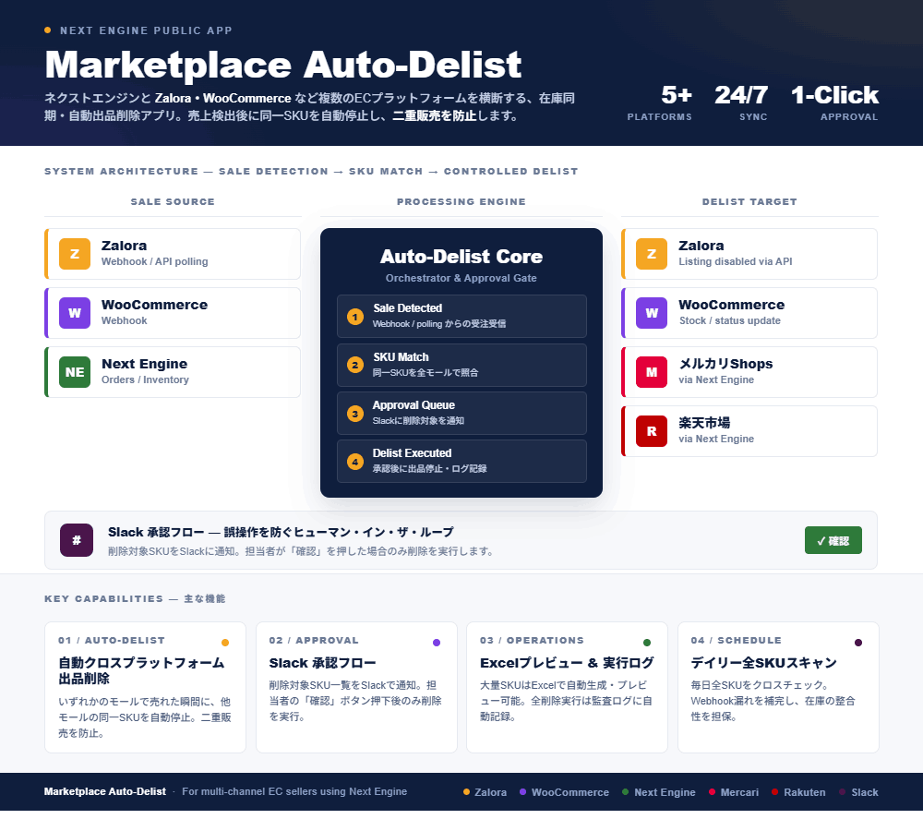Click the WooCommerce icon in Delist Target
The height and width of the screenshot is (831, 923).
(652, 313)
